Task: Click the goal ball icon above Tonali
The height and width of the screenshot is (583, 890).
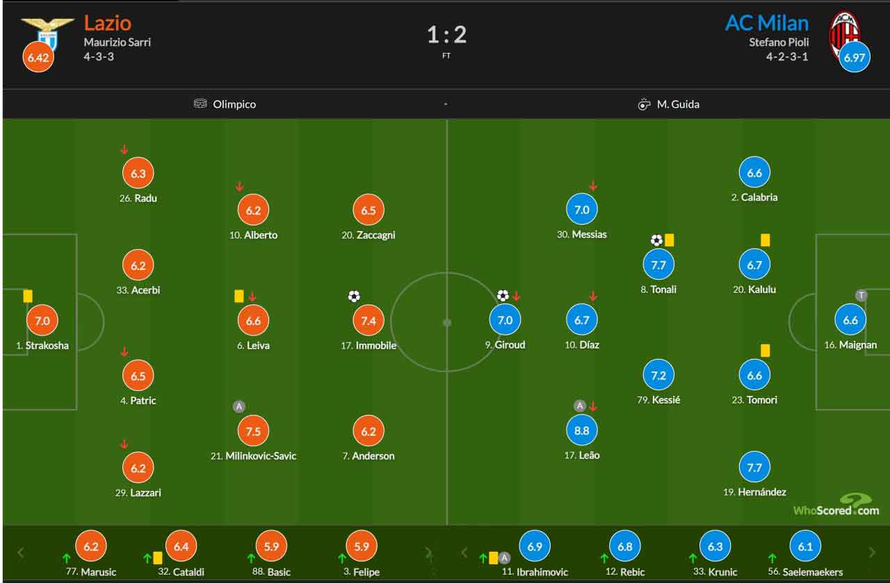Action: tap(656, 240)
